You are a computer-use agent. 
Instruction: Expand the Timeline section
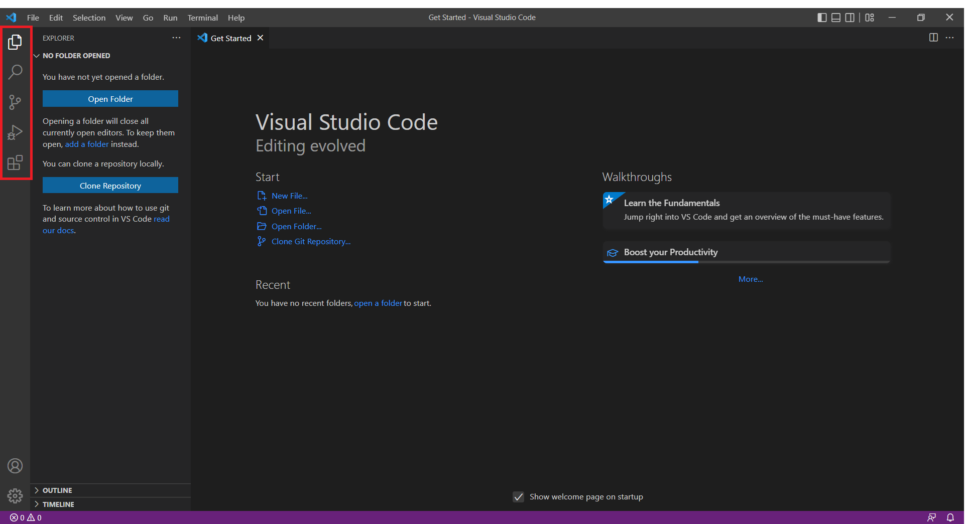tap(58, 504)
